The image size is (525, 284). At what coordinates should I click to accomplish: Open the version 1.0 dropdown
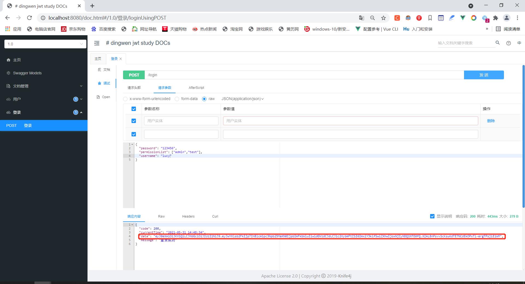click(x=45, y=44)
